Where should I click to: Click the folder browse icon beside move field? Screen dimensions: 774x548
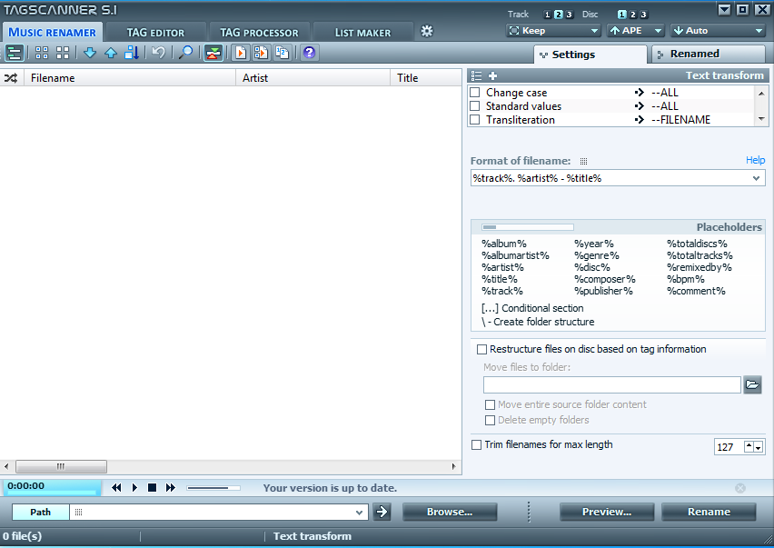pos(752,384)
